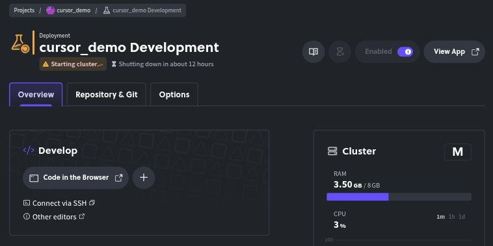Click the terminal window icon in Code button
493x246 pixels.
point(34,178)
